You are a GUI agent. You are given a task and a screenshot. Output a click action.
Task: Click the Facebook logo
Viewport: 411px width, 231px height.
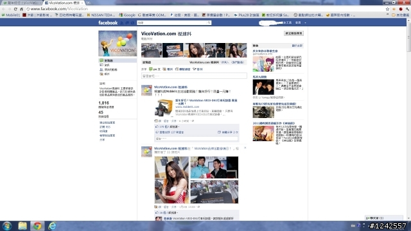(x=108, y=23)
